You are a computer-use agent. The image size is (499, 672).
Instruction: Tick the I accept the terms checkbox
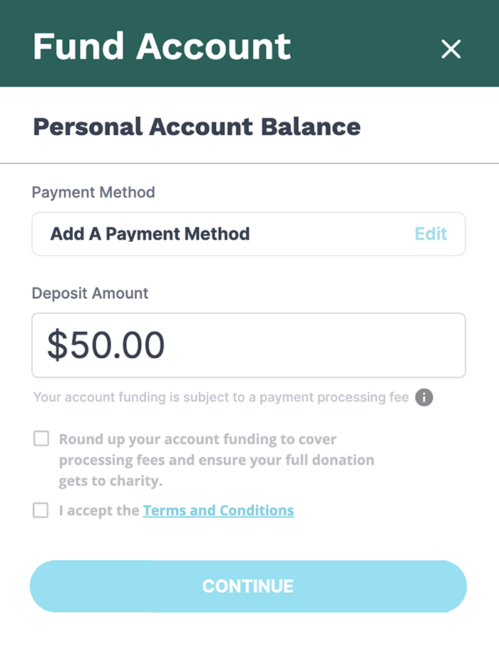click(x=41, y=511)
